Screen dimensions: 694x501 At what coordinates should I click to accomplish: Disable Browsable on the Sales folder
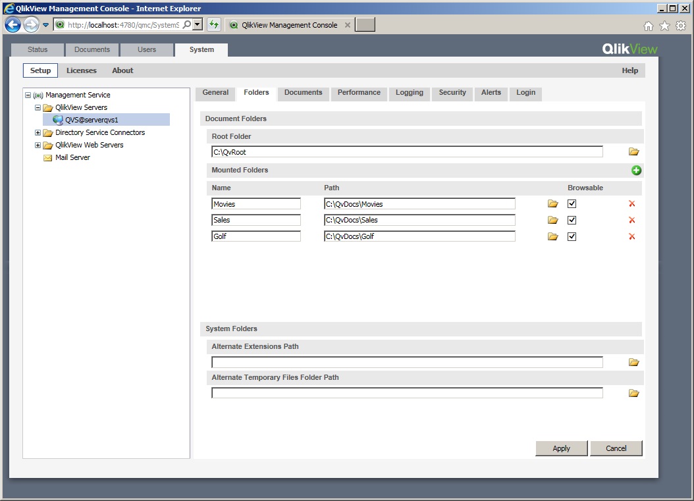pos(572,220)
